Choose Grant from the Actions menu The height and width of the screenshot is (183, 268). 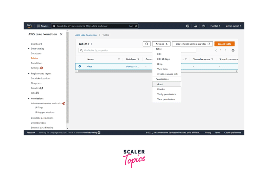pos(160,84)
